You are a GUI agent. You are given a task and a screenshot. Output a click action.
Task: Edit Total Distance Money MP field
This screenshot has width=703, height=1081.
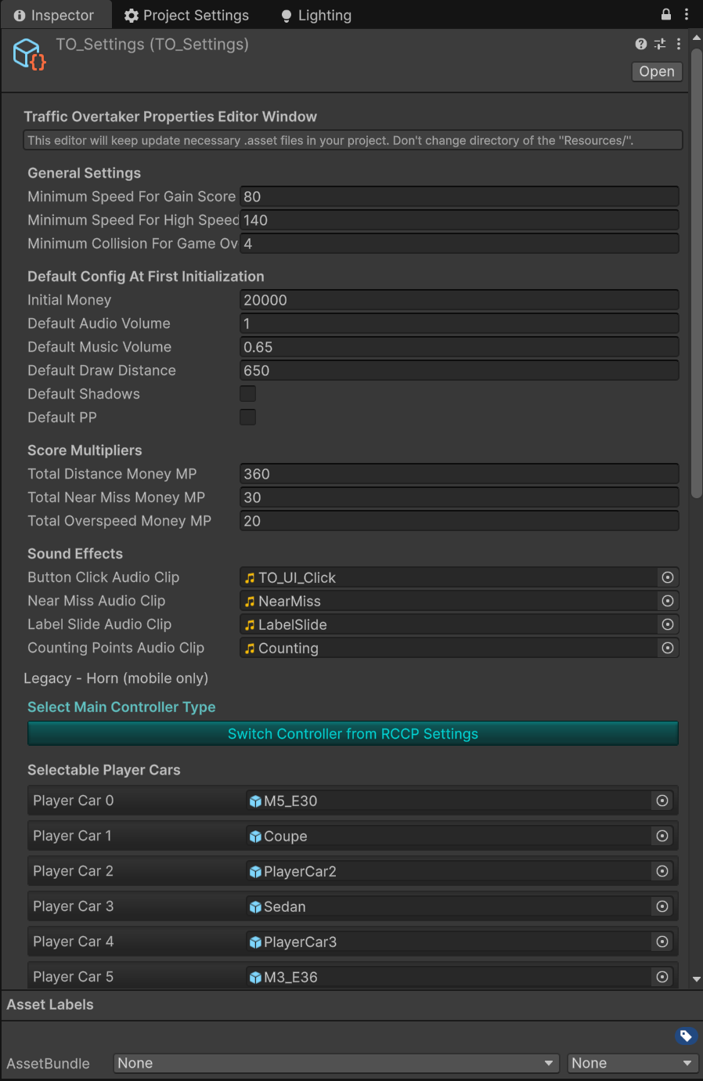tap(459, 474)
